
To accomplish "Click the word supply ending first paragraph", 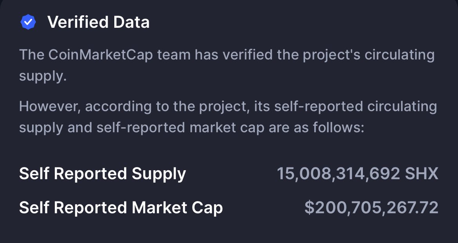I will (x=43, y=76).
